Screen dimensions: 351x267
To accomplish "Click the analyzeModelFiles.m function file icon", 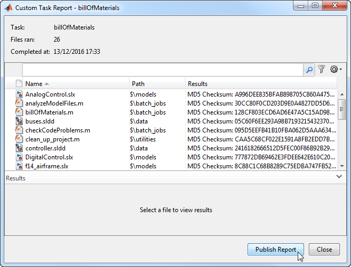I will click(x=19, y=103).
